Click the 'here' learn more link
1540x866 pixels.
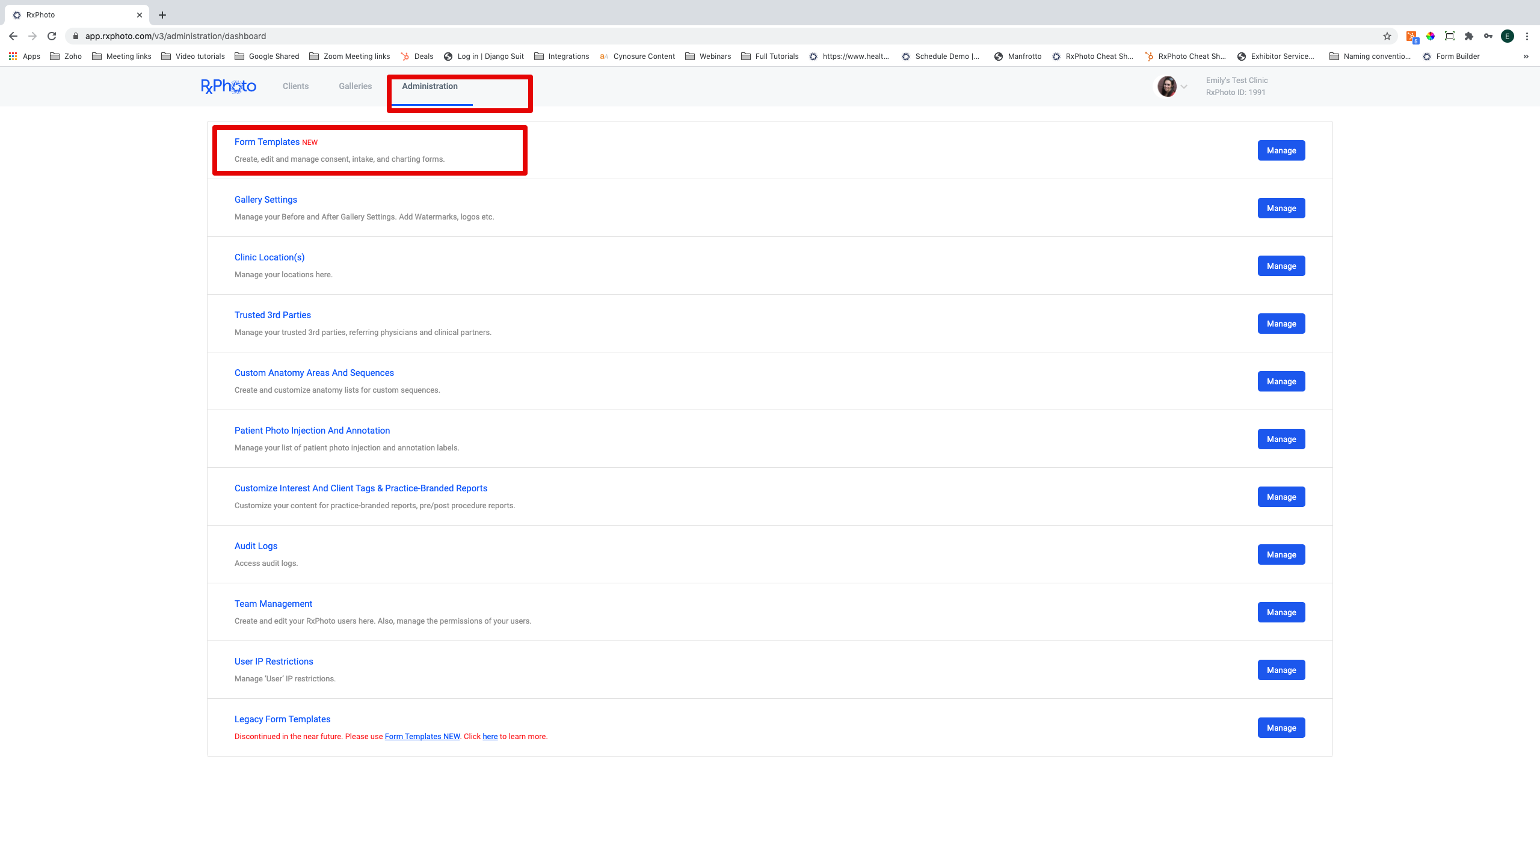tap(490, 737)
